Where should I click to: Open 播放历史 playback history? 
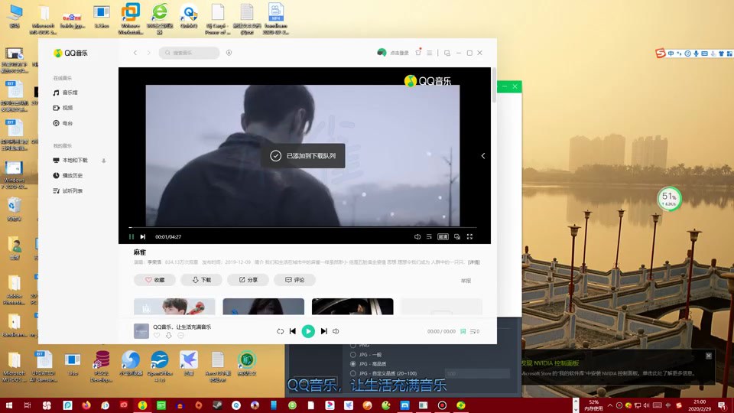[x=68, y=176]
